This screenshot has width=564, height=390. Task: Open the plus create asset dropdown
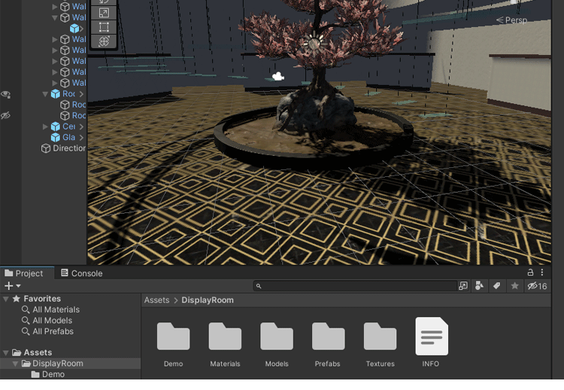12,286
